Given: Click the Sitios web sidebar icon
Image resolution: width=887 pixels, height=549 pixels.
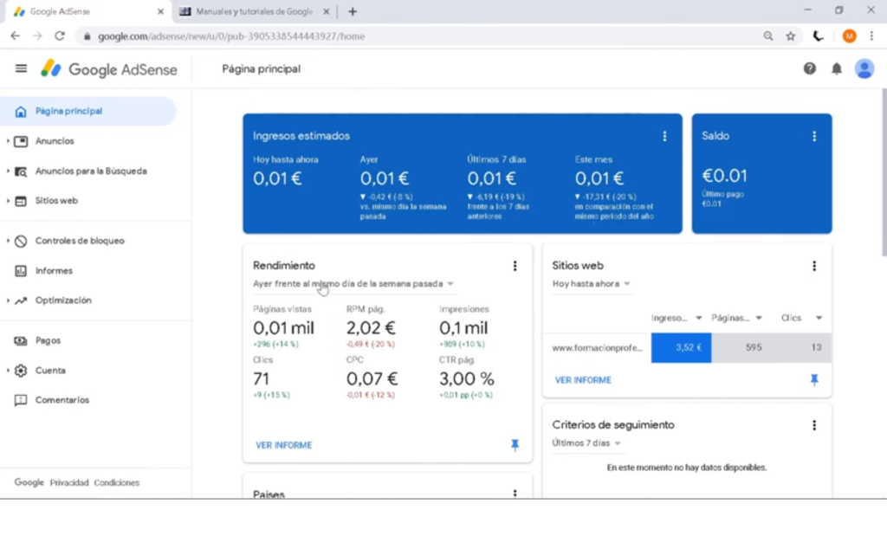Looking at the screenshot, I should click(21, 201).
